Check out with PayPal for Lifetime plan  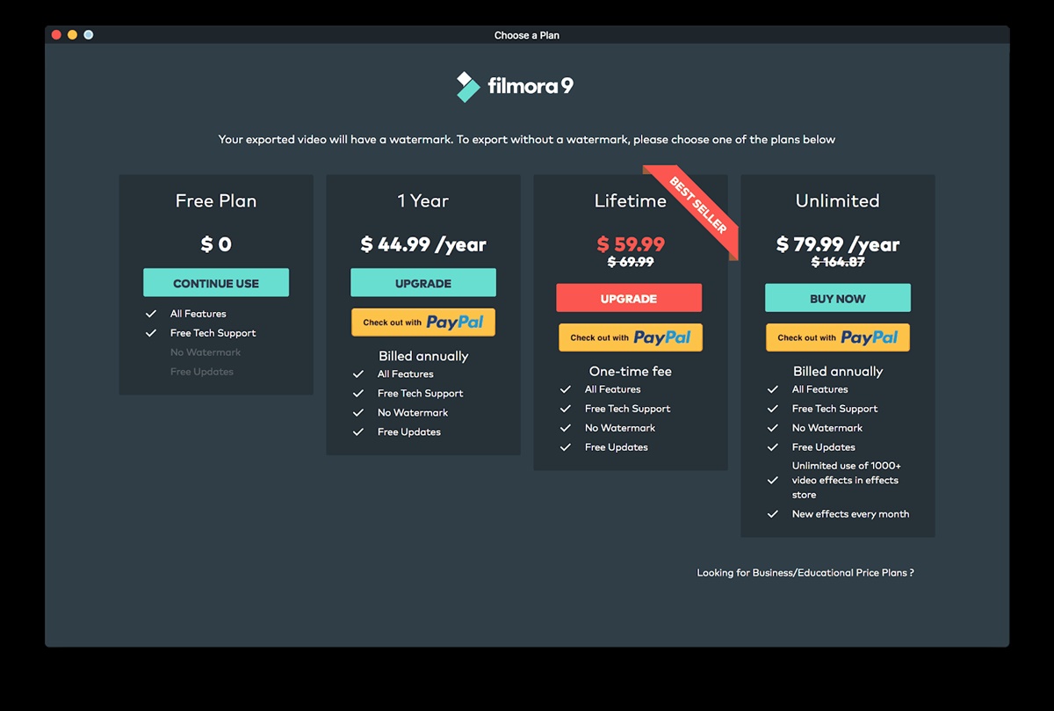point(631,337)
